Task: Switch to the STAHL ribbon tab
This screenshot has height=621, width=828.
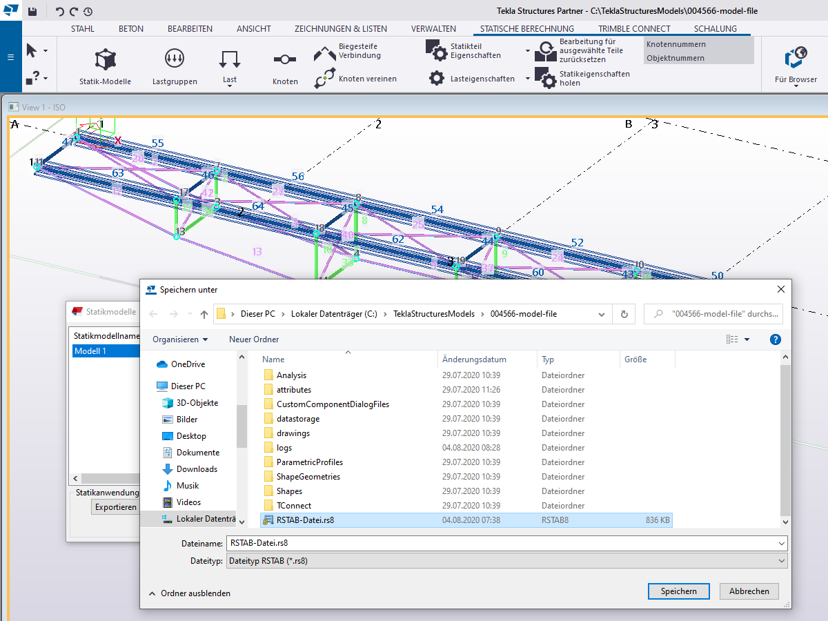Action: pyautogui.click(x=83, y=29)
